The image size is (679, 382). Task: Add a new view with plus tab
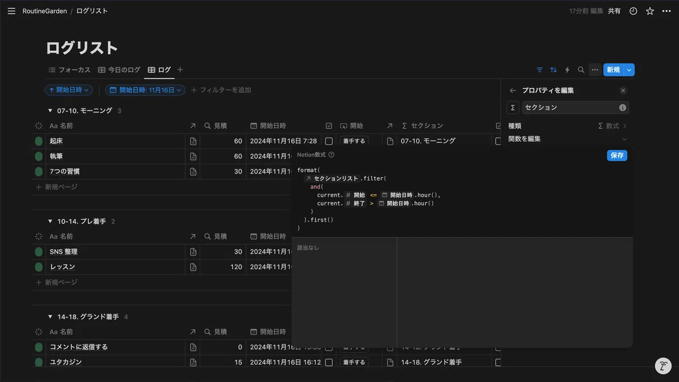click(x=180, y=70)
